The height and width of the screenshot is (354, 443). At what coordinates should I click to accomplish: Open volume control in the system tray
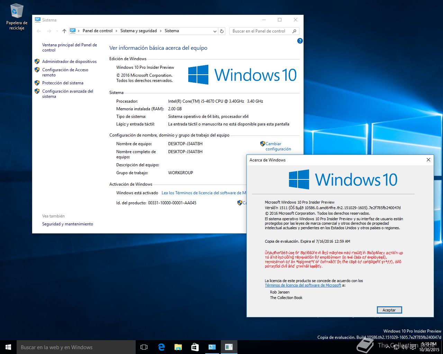(x=404, y=347)
